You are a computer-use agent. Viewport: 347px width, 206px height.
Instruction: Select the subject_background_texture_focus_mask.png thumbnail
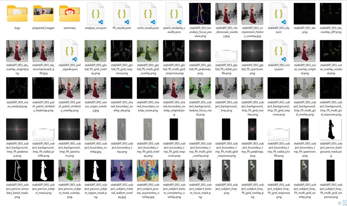point(200,88)
